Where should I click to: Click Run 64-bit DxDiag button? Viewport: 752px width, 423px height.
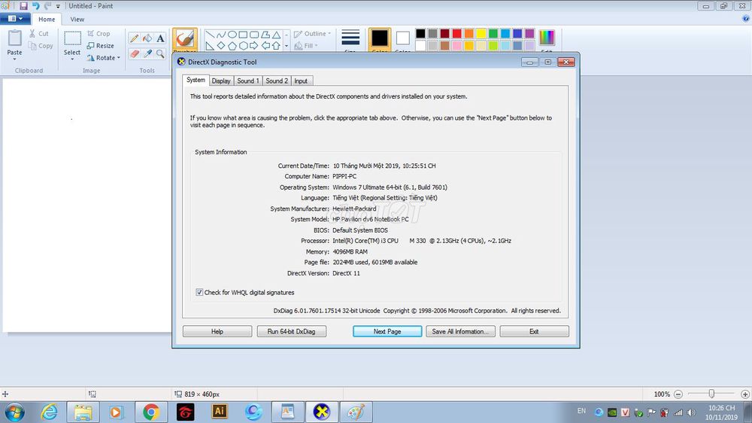[x=291, y=331]
